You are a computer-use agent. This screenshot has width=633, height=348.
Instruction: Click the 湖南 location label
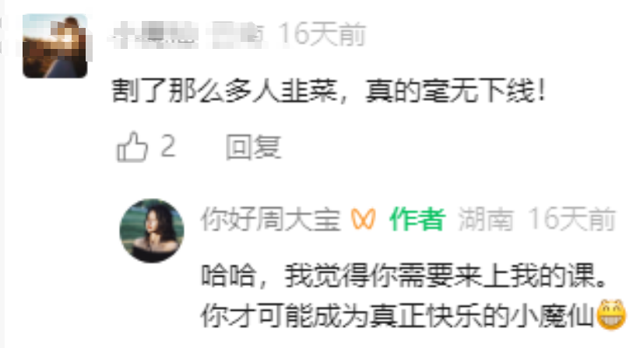pos(486,220)
